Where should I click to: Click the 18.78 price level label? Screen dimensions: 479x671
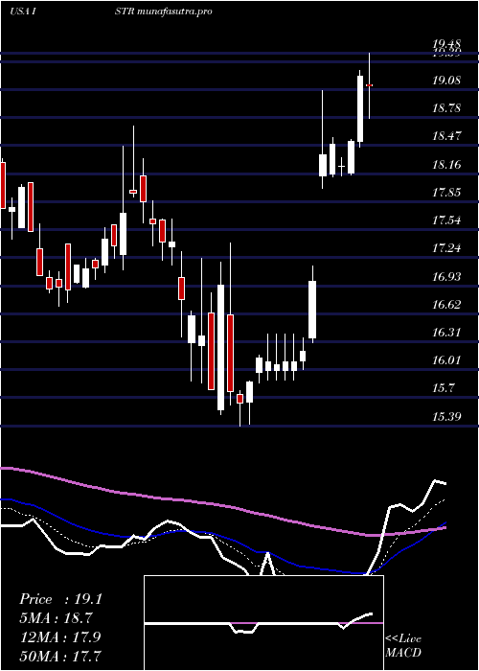pyautogui.click(x=446, y=107)
